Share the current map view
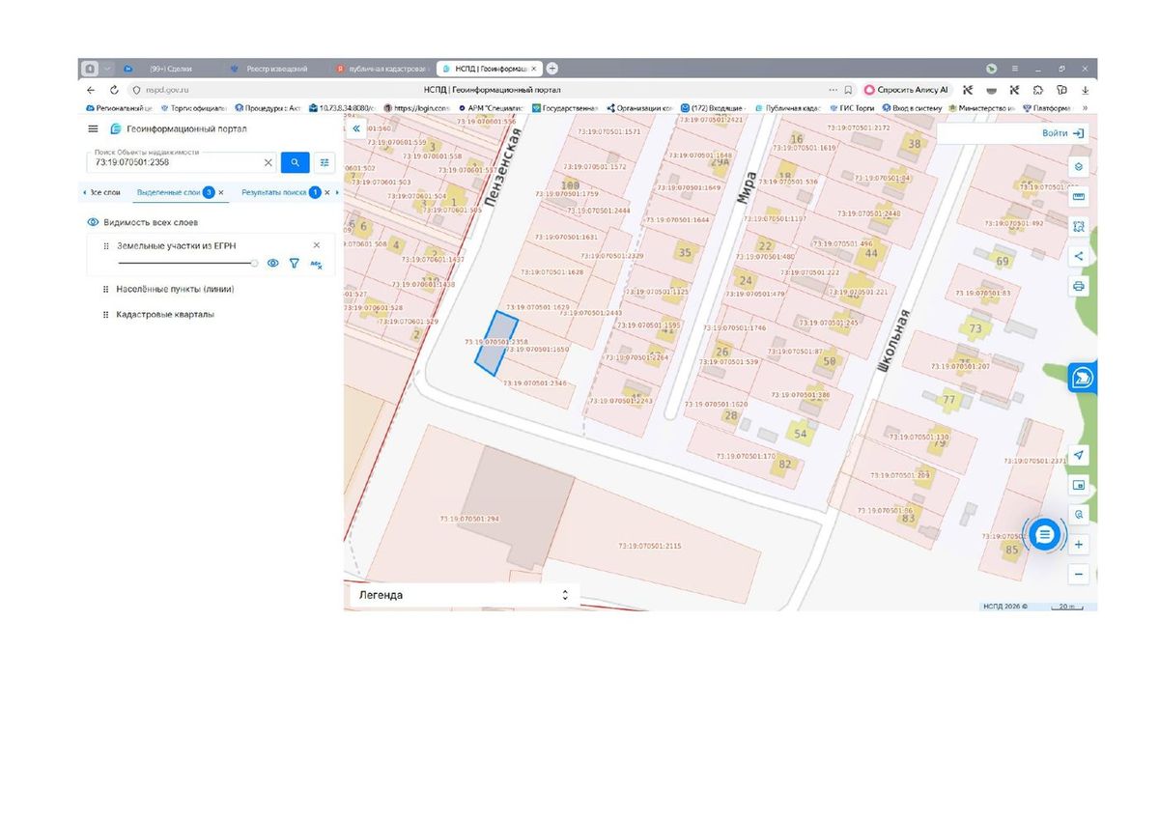 [x=1079, y=256]
